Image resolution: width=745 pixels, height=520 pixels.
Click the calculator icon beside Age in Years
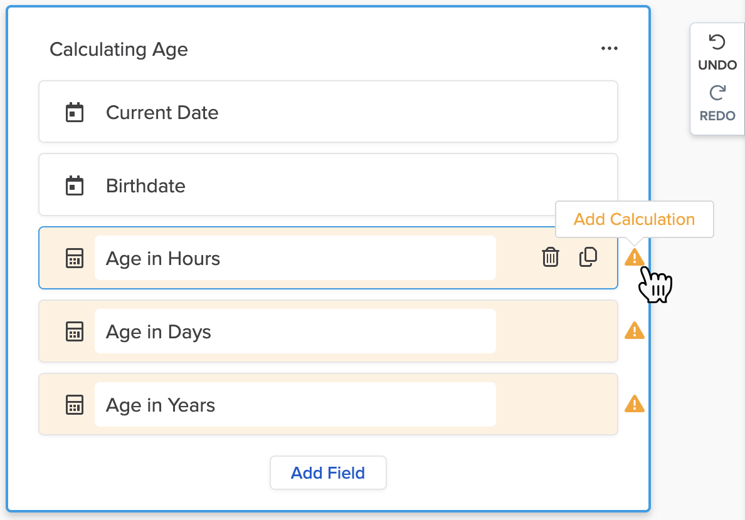75,405
